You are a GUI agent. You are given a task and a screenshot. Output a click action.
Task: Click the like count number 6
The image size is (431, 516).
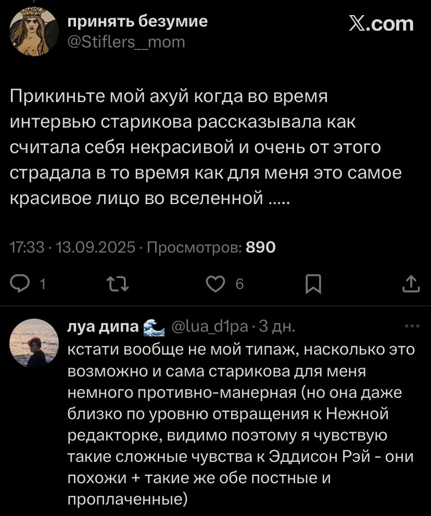(239, 284)
